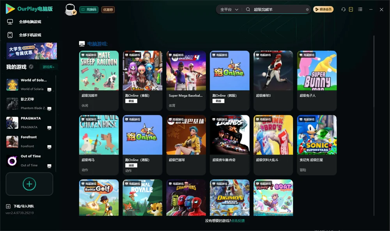Click the 休闲 genre label under 超级浣熊羊

tap(85, 105)
